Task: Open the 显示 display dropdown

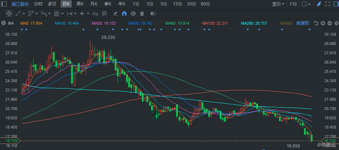Action: pos(278,4)
